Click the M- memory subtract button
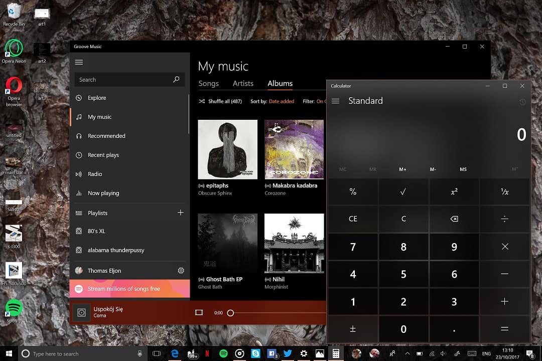The image size is (542, 361). tap(433, 169)
